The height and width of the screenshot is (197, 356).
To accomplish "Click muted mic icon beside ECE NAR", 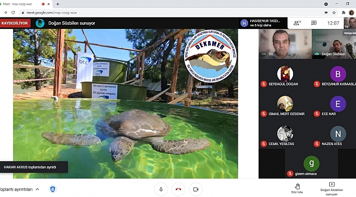I will click(x=317, y=114).
